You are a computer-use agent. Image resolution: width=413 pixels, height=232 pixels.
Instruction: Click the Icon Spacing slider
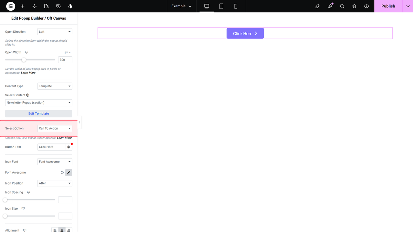pos(30,200)
